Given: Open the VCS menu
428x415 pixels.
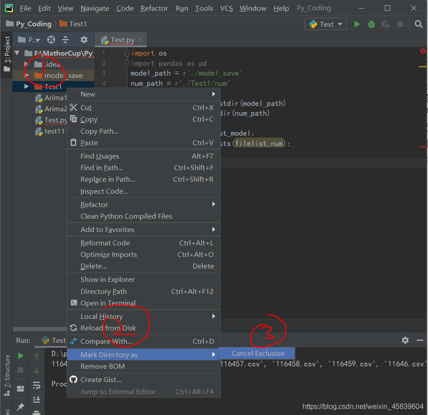Looking at the screenshot, I should pos(226,8).
